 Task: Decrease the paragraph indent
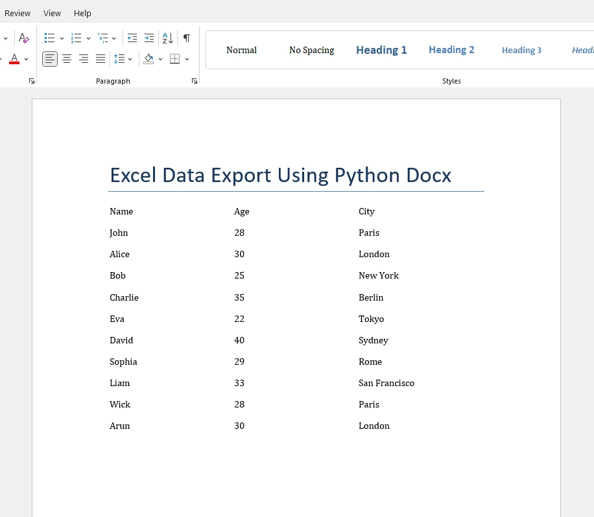coord(132,38)
